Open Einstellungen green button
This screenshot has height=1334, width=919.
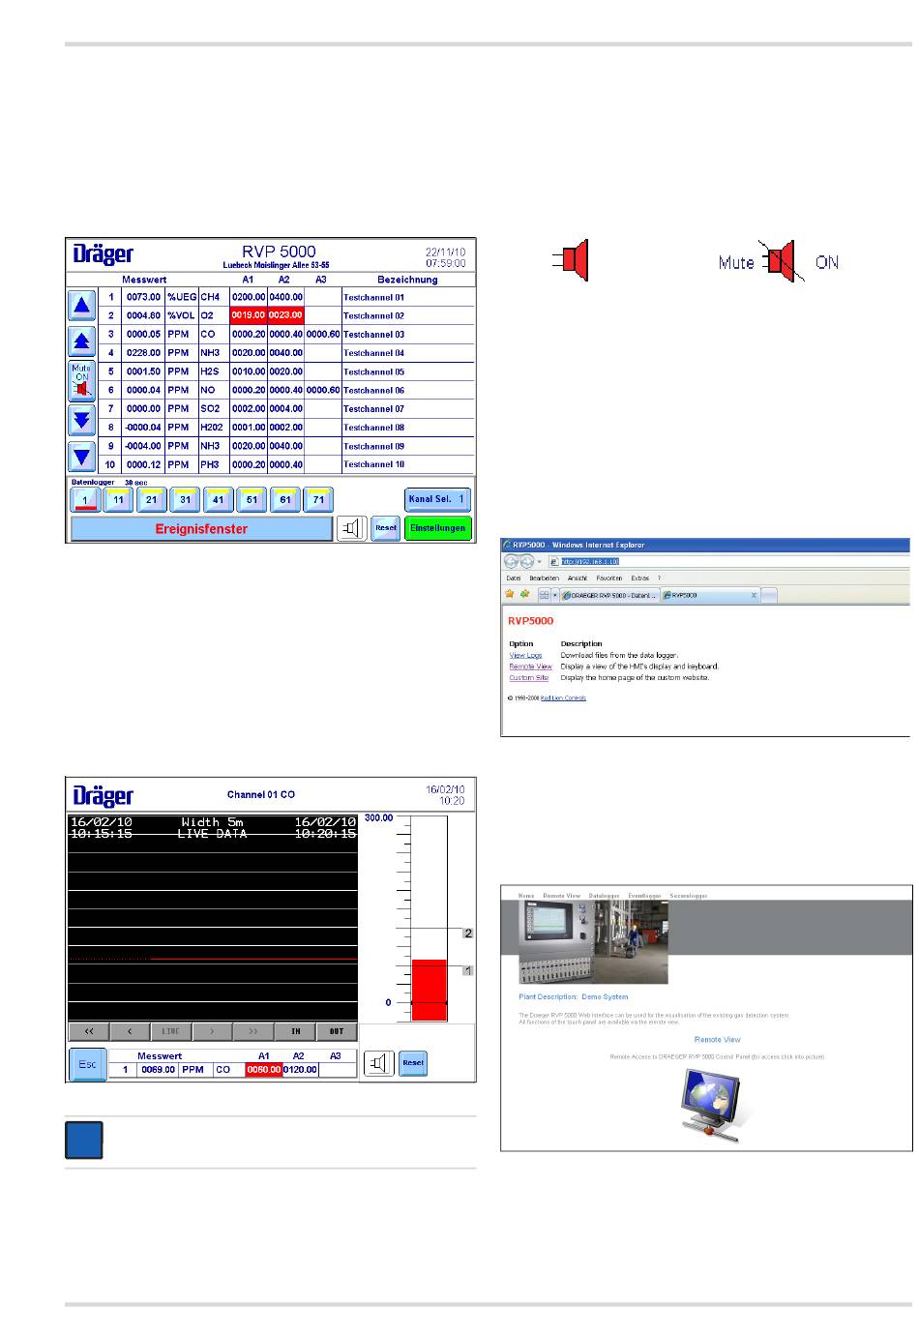tap(437, 528)
